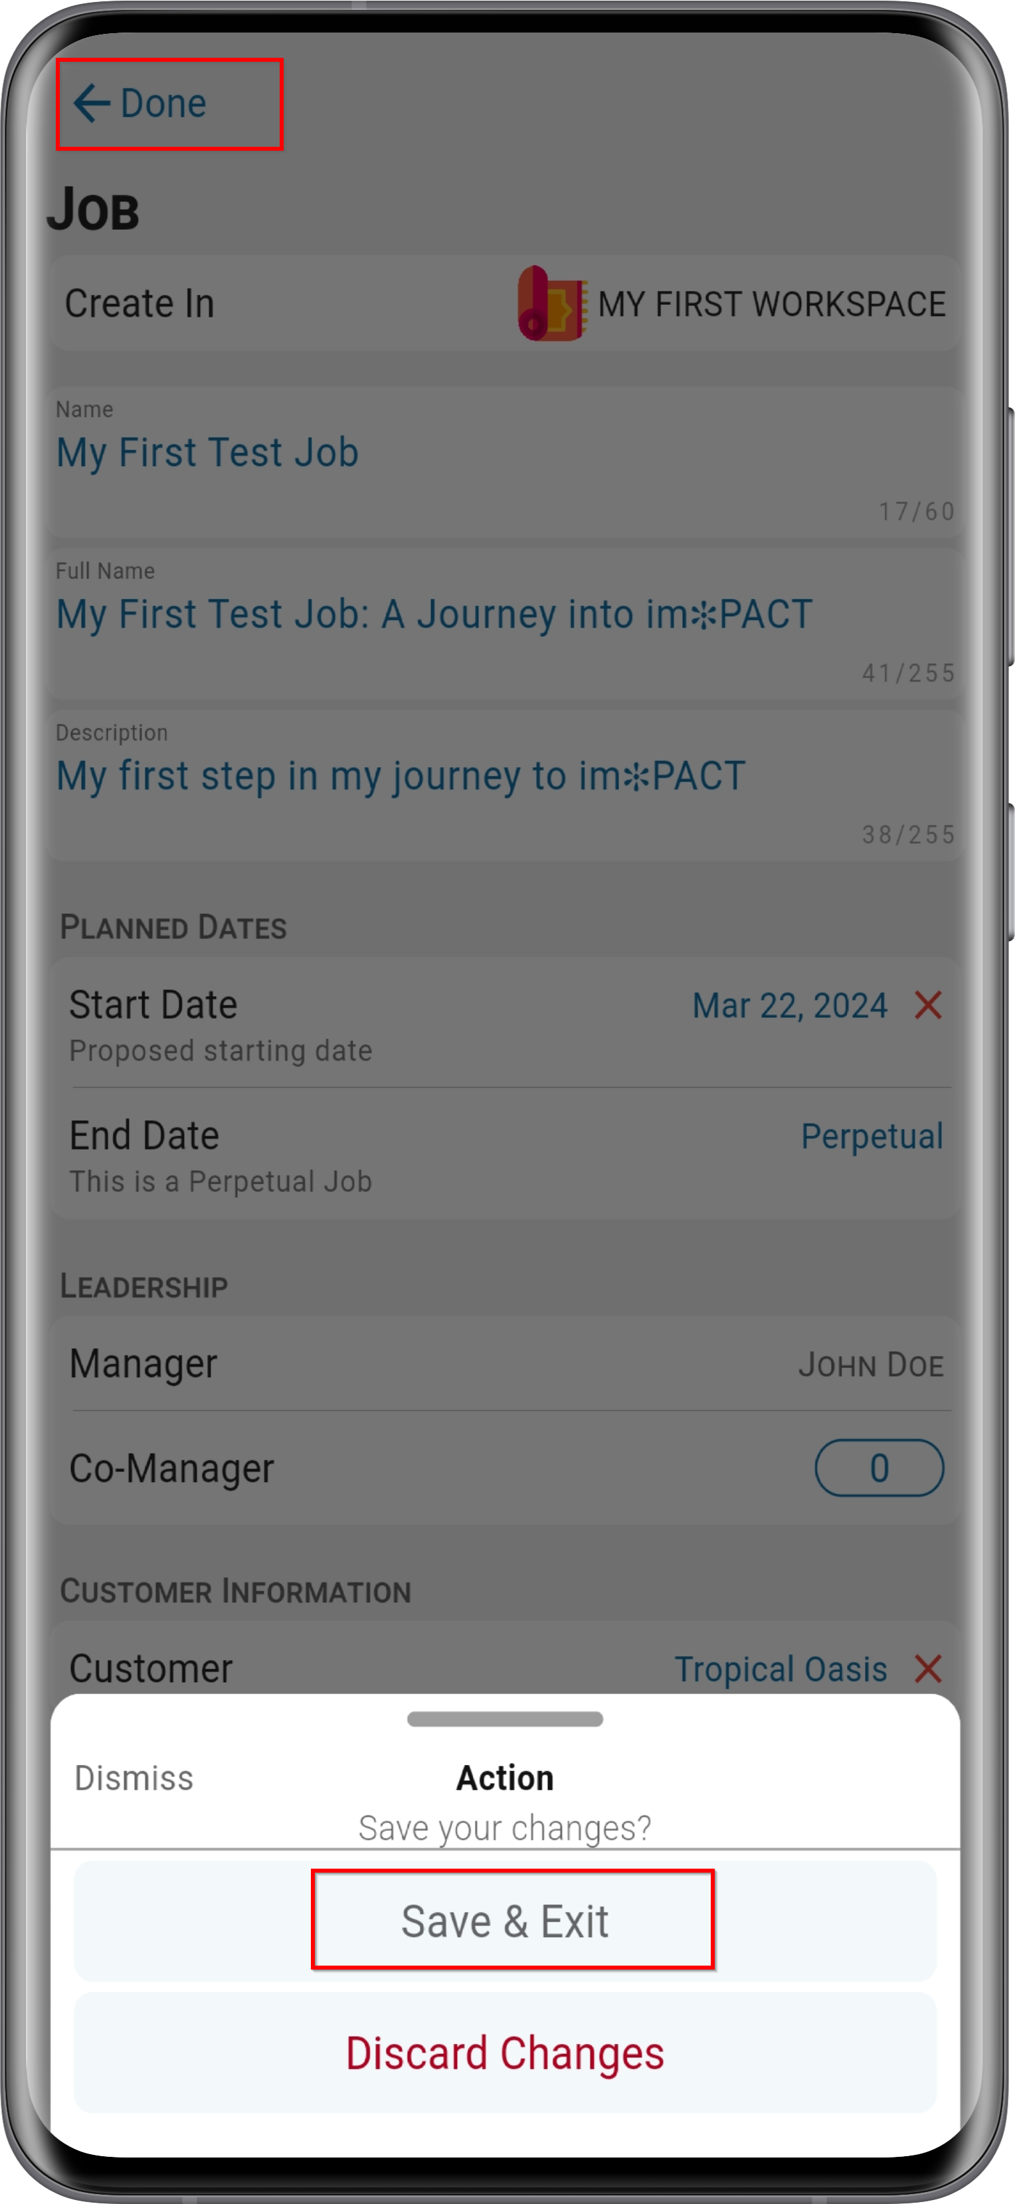Screen dimensions: 1015x2204
Task: Open the Co-Manager count badge
Action: coord(879,1468)
